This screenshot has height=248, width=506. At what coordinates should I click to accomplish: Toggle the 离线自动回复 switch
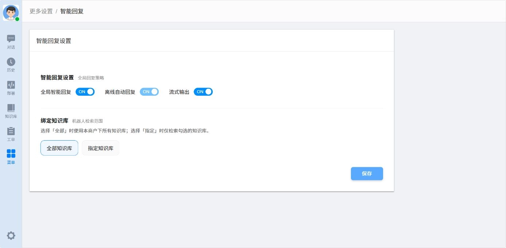149,92
